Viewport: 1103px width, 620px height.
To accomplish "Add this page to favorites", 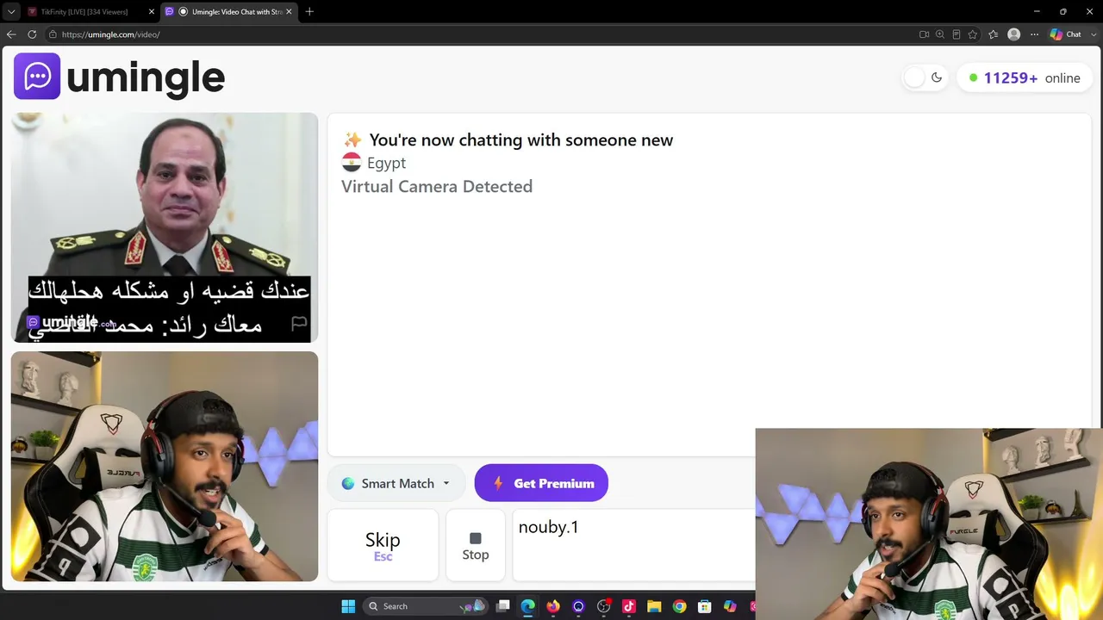I will (x=973, y=34).
